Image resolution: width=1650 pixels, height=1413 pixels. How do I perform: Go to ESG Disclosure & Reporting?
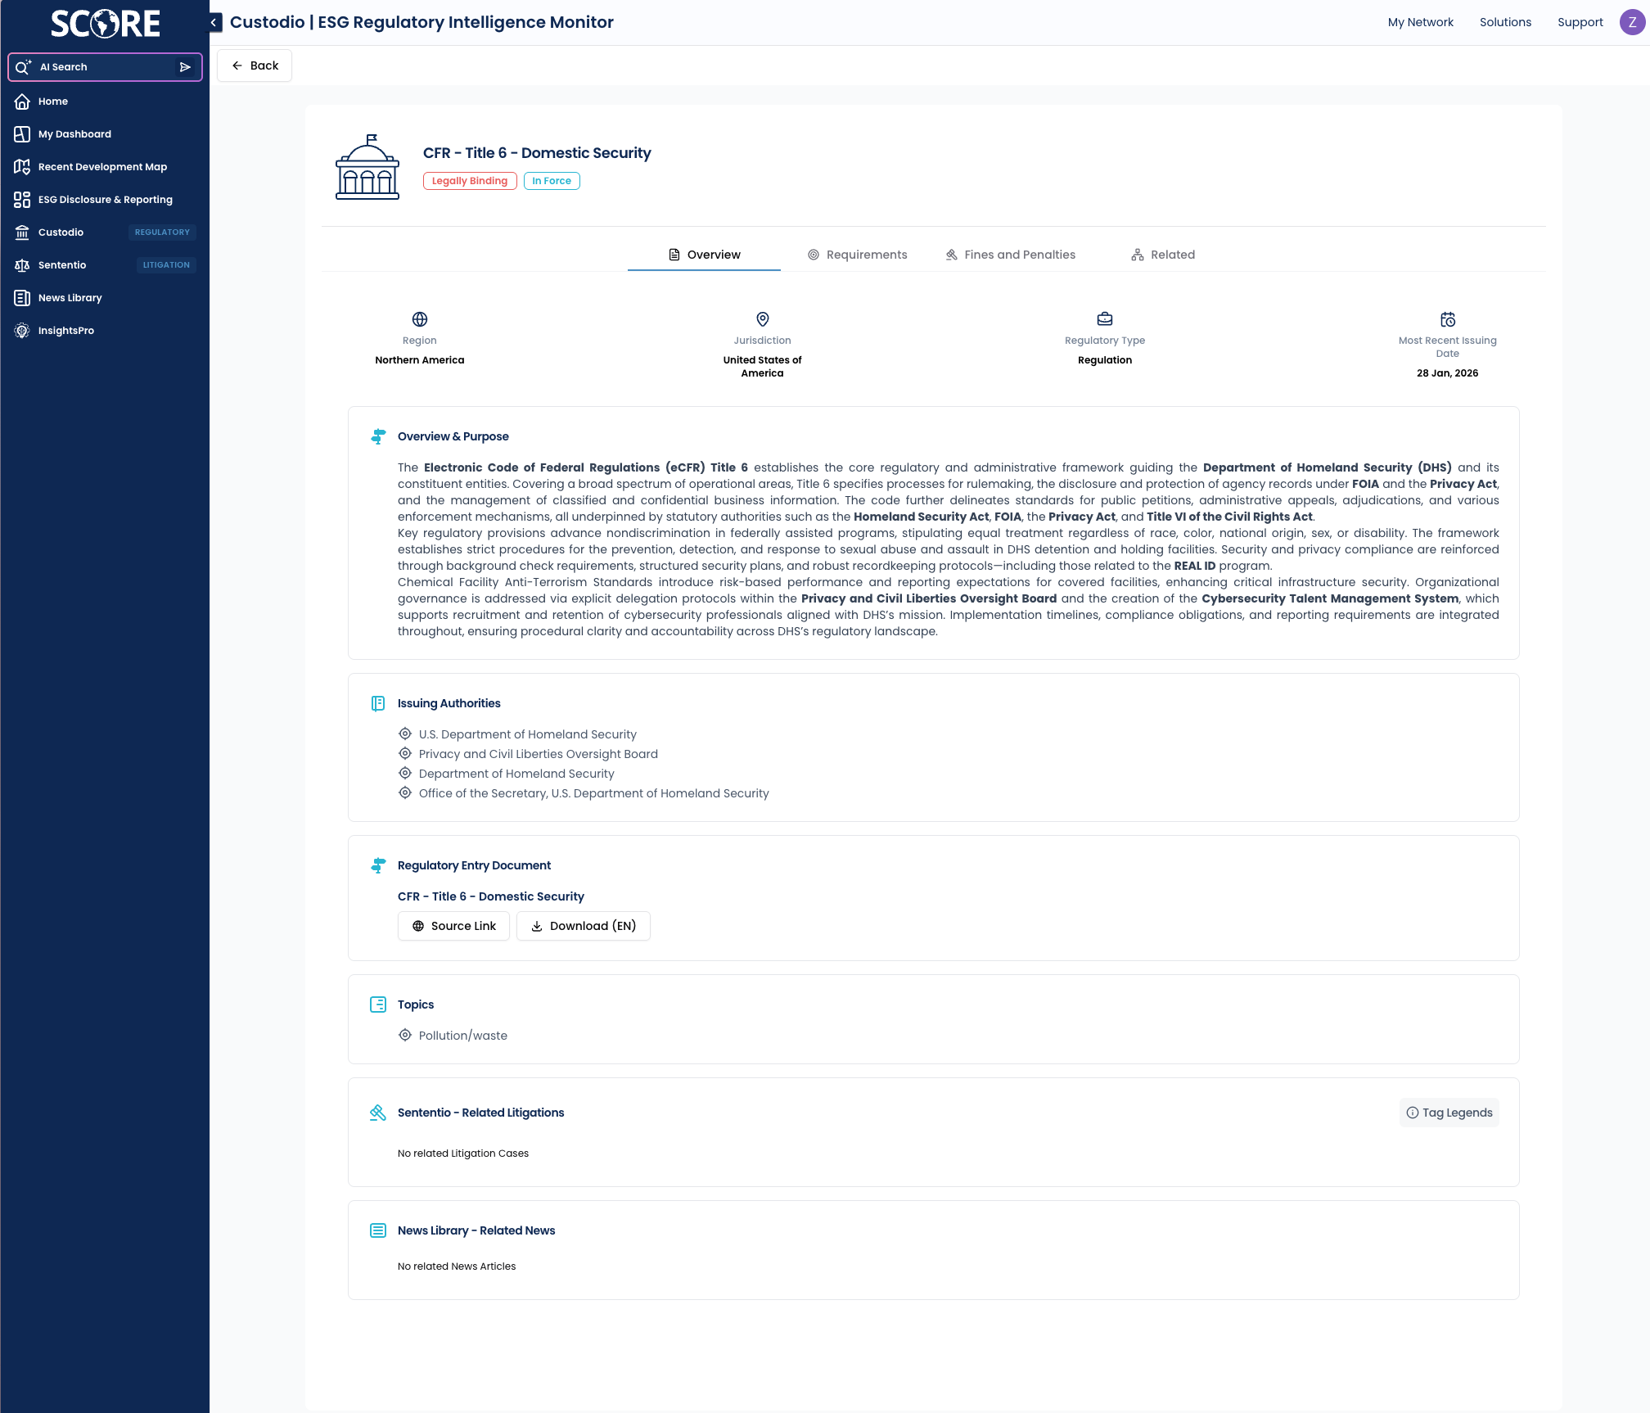(105, 200)
